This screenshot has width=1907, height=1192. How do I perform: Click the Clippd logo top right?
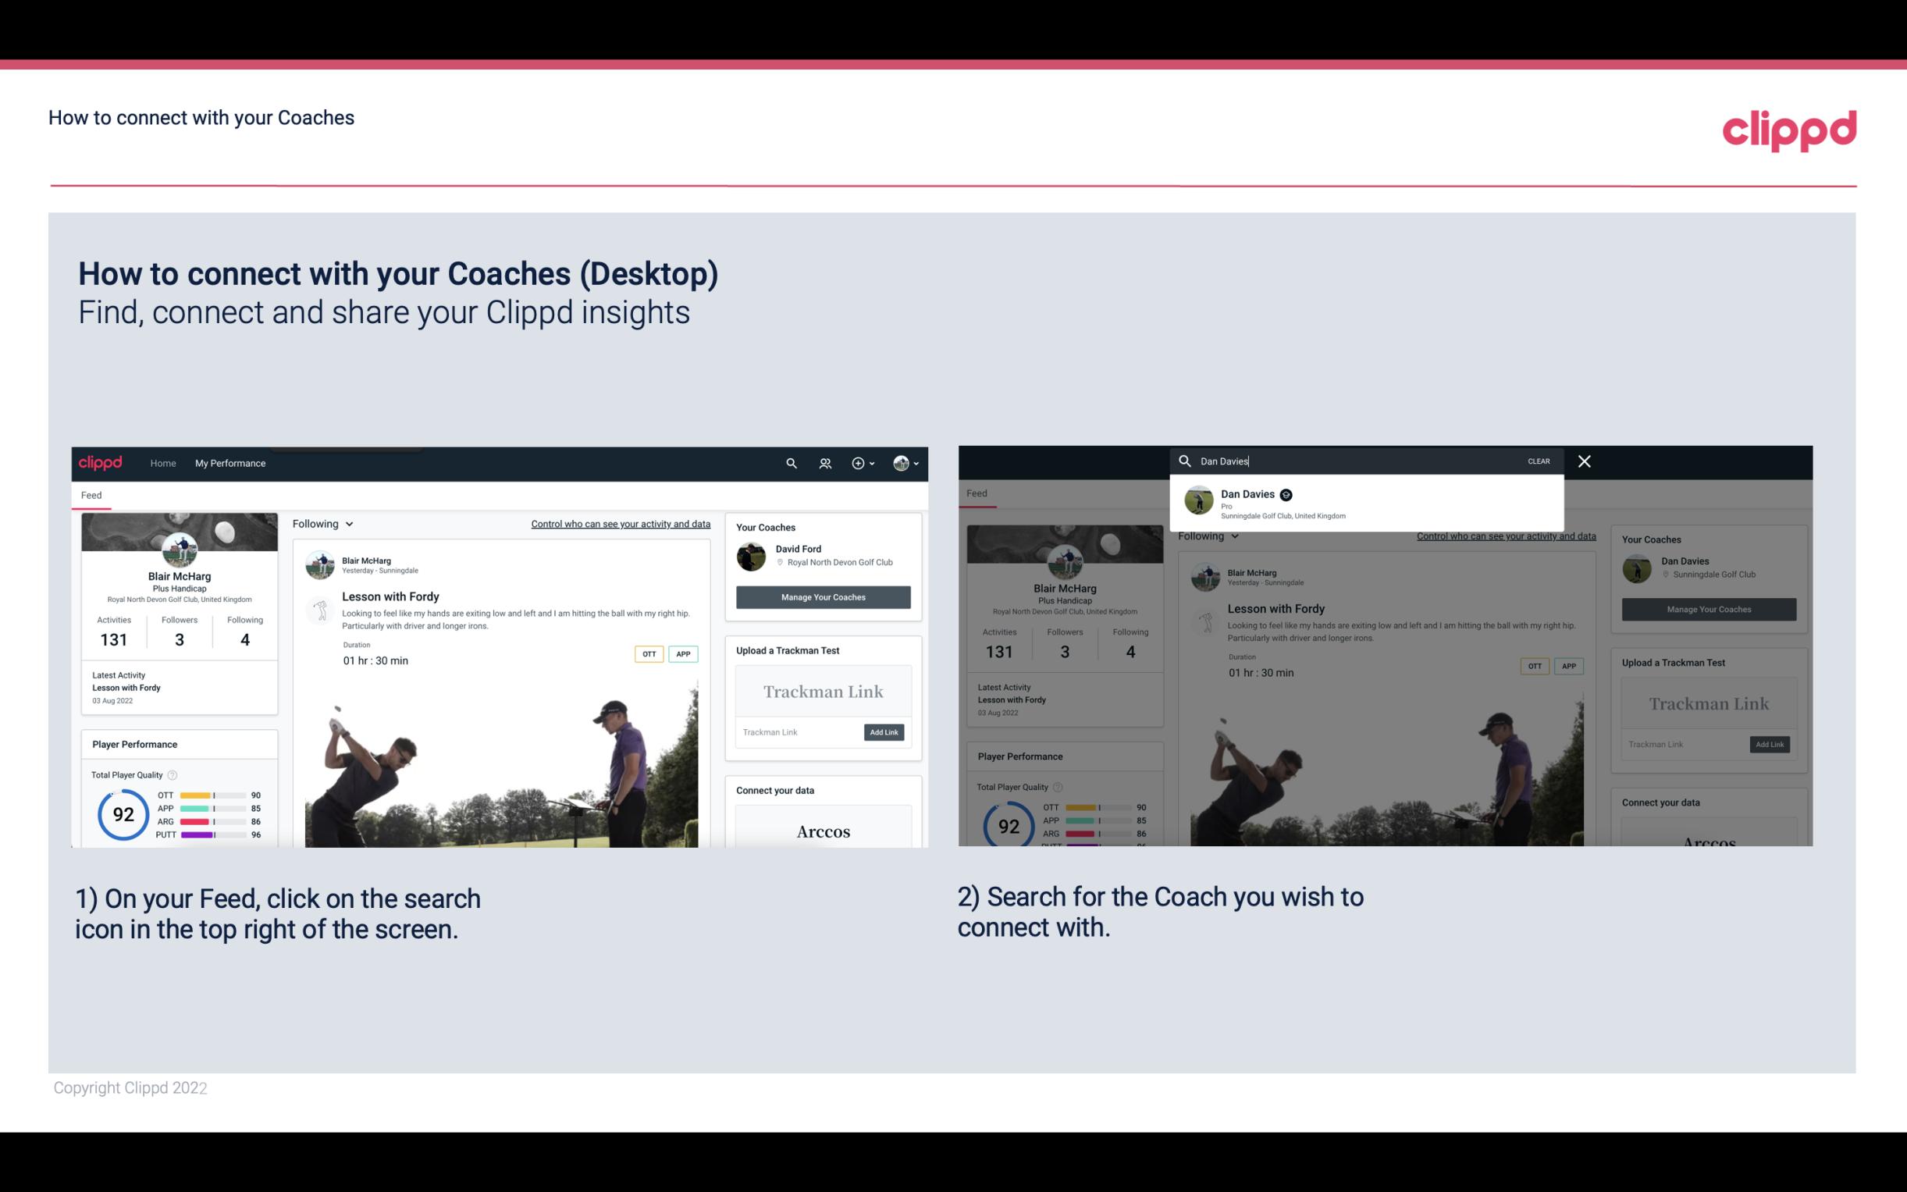click(x=1791, y=129)
